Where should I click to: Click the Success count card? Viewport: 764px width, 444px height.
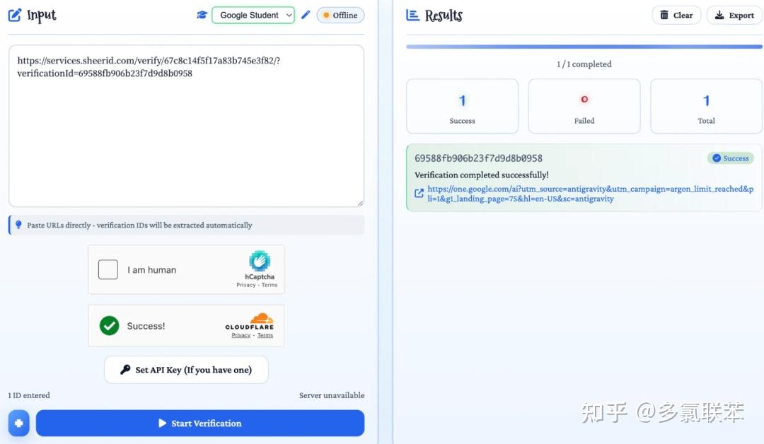(462, 106)
